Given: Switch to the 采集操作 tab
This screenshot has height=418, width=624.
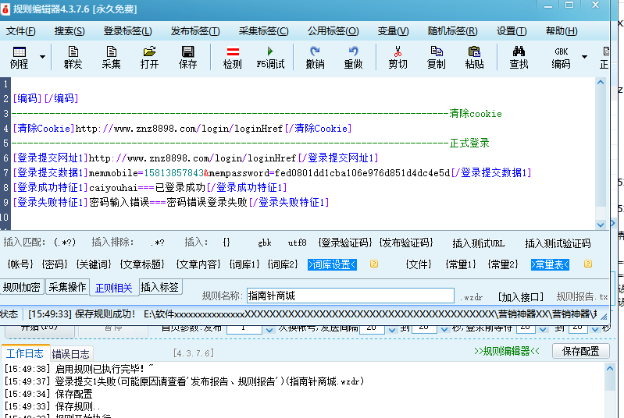Looking at the screenshot, I should [68, 288].
